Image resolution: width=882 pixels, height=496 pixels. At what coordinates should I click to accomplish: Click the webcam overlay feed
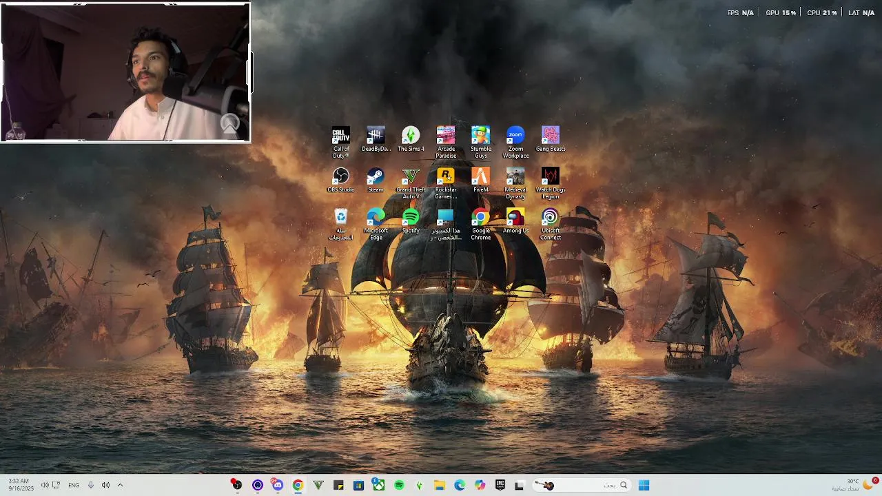(125, 72)
